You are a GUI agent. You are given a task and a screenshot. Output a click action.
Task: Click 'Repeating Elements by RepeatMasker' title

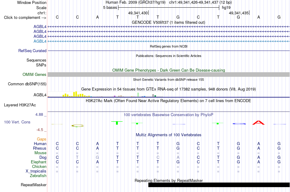169,180
